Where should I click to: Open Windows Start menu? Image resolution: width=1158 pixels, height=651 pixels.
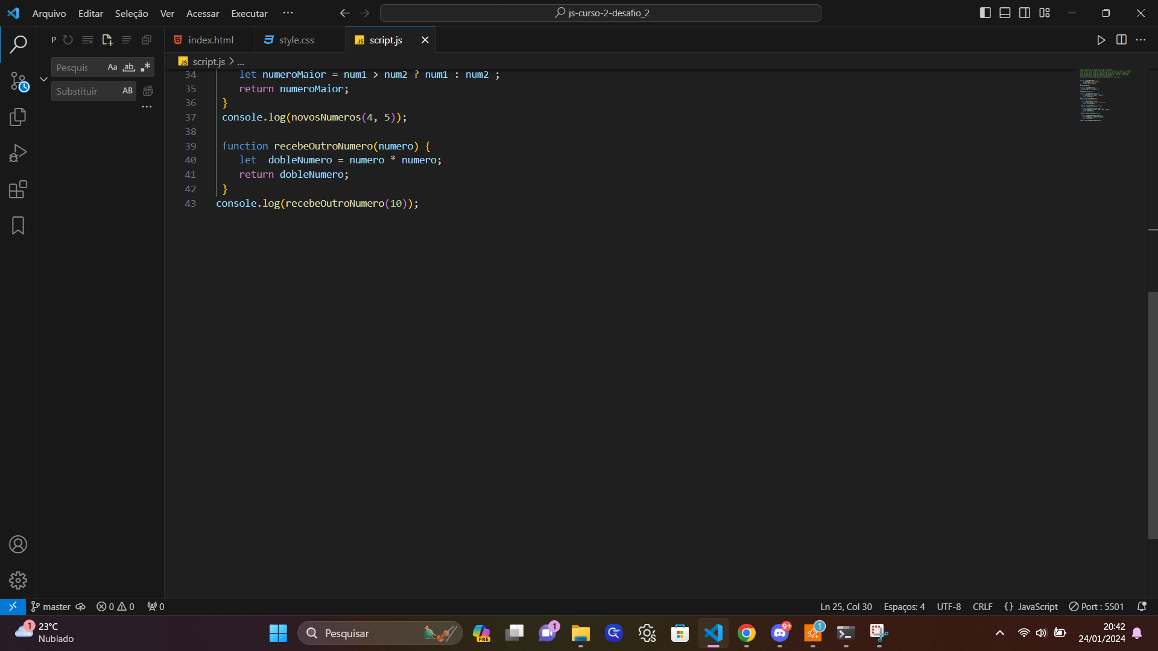click(278, 633)
